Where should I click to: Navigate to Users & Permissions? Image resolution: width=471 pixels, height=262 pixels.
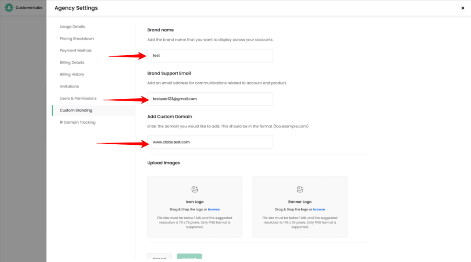coord(78,98)
